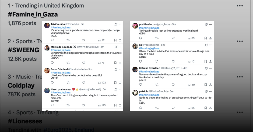253x132 pixels.
Task: Click #Famine_in_Gaza hashtag in Frase Criminal's post
Action: click(61, 73)
